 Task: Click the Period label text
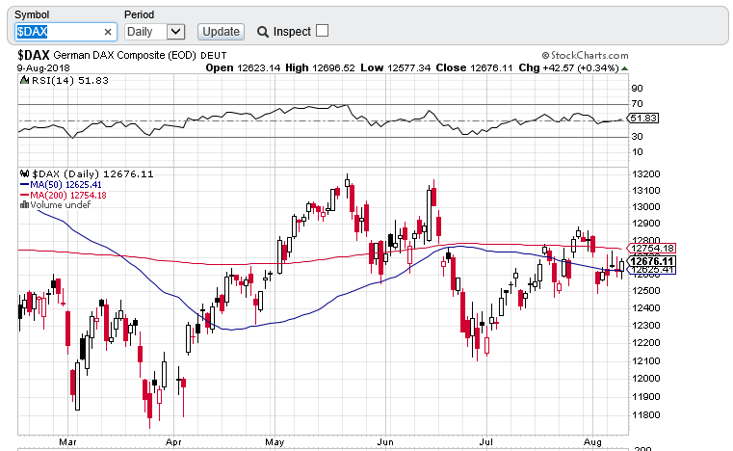tap(140, 15)
